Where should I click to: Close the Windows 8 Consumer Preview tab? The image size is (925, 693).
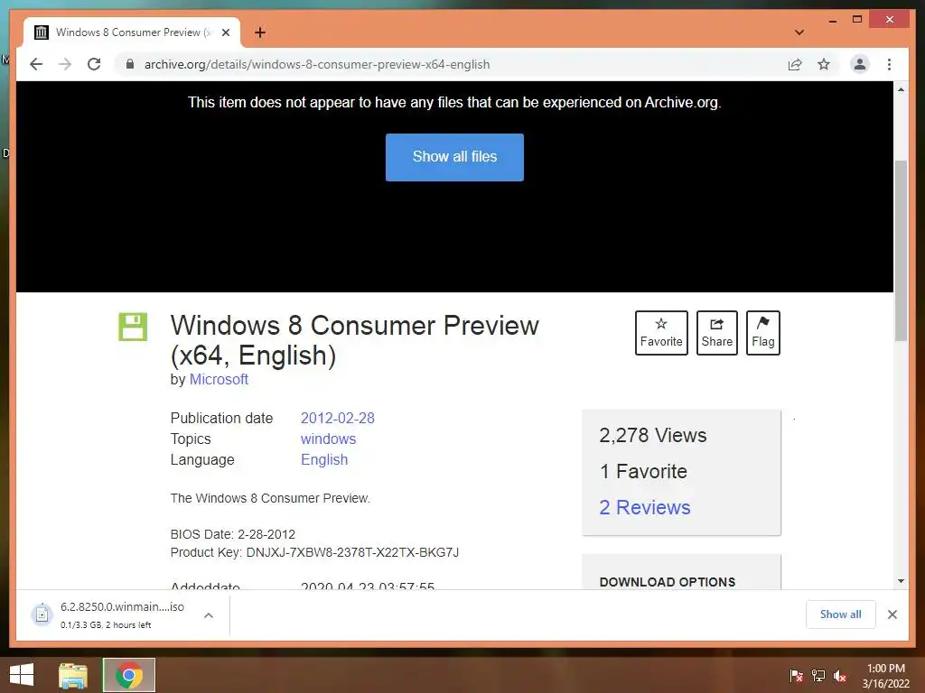[225, 32]
